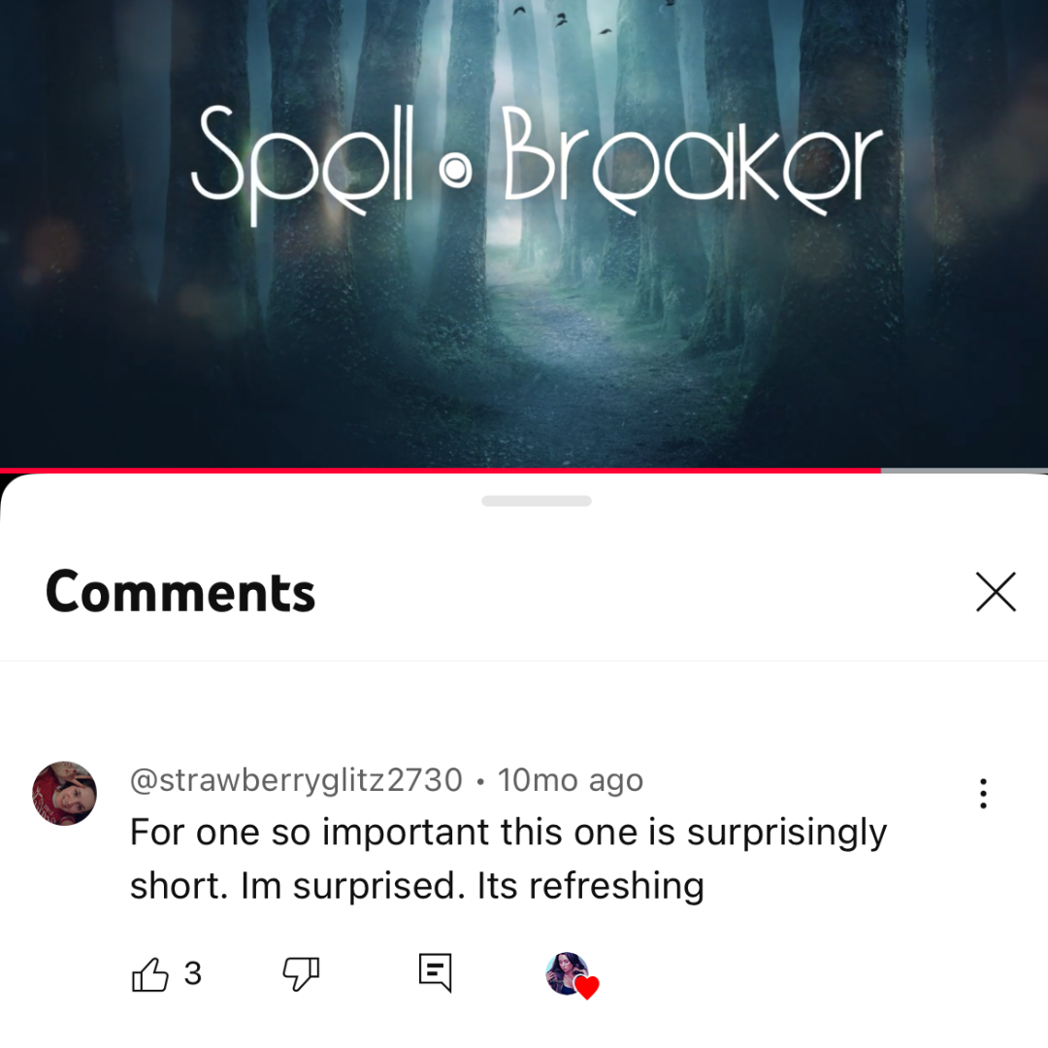Tap the word "Breaker" in the video
Screen dimensions: 1048x1048
693,160
